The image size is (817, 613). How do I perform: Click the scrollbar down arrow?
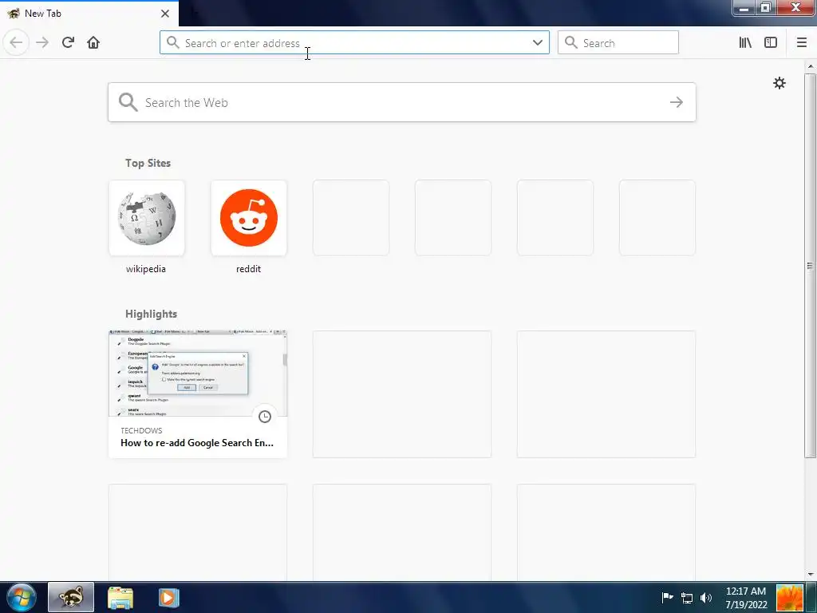click(x=811, y=575)
